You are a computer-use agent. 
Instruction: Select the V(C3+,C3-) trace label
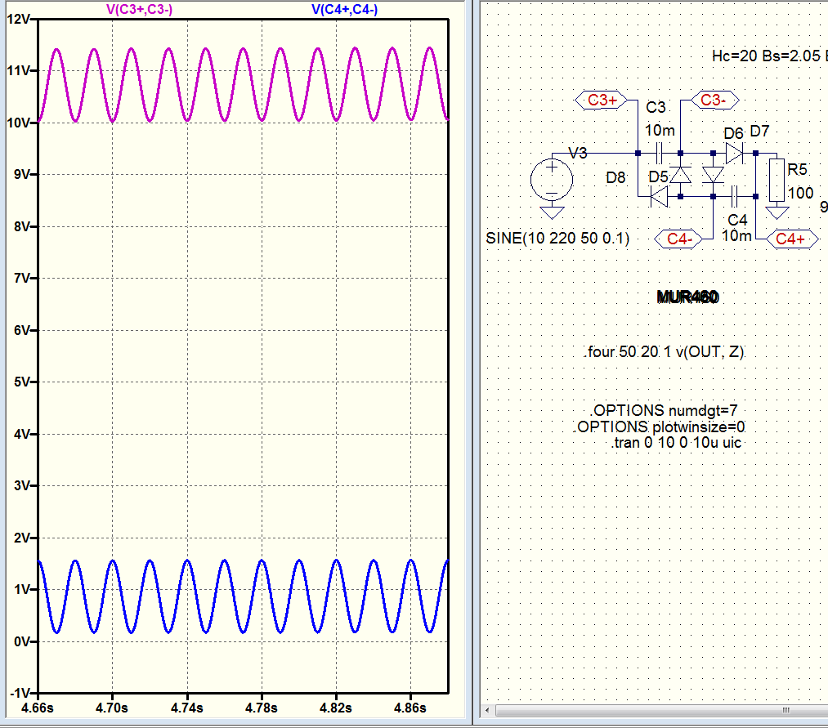(140, 10)
